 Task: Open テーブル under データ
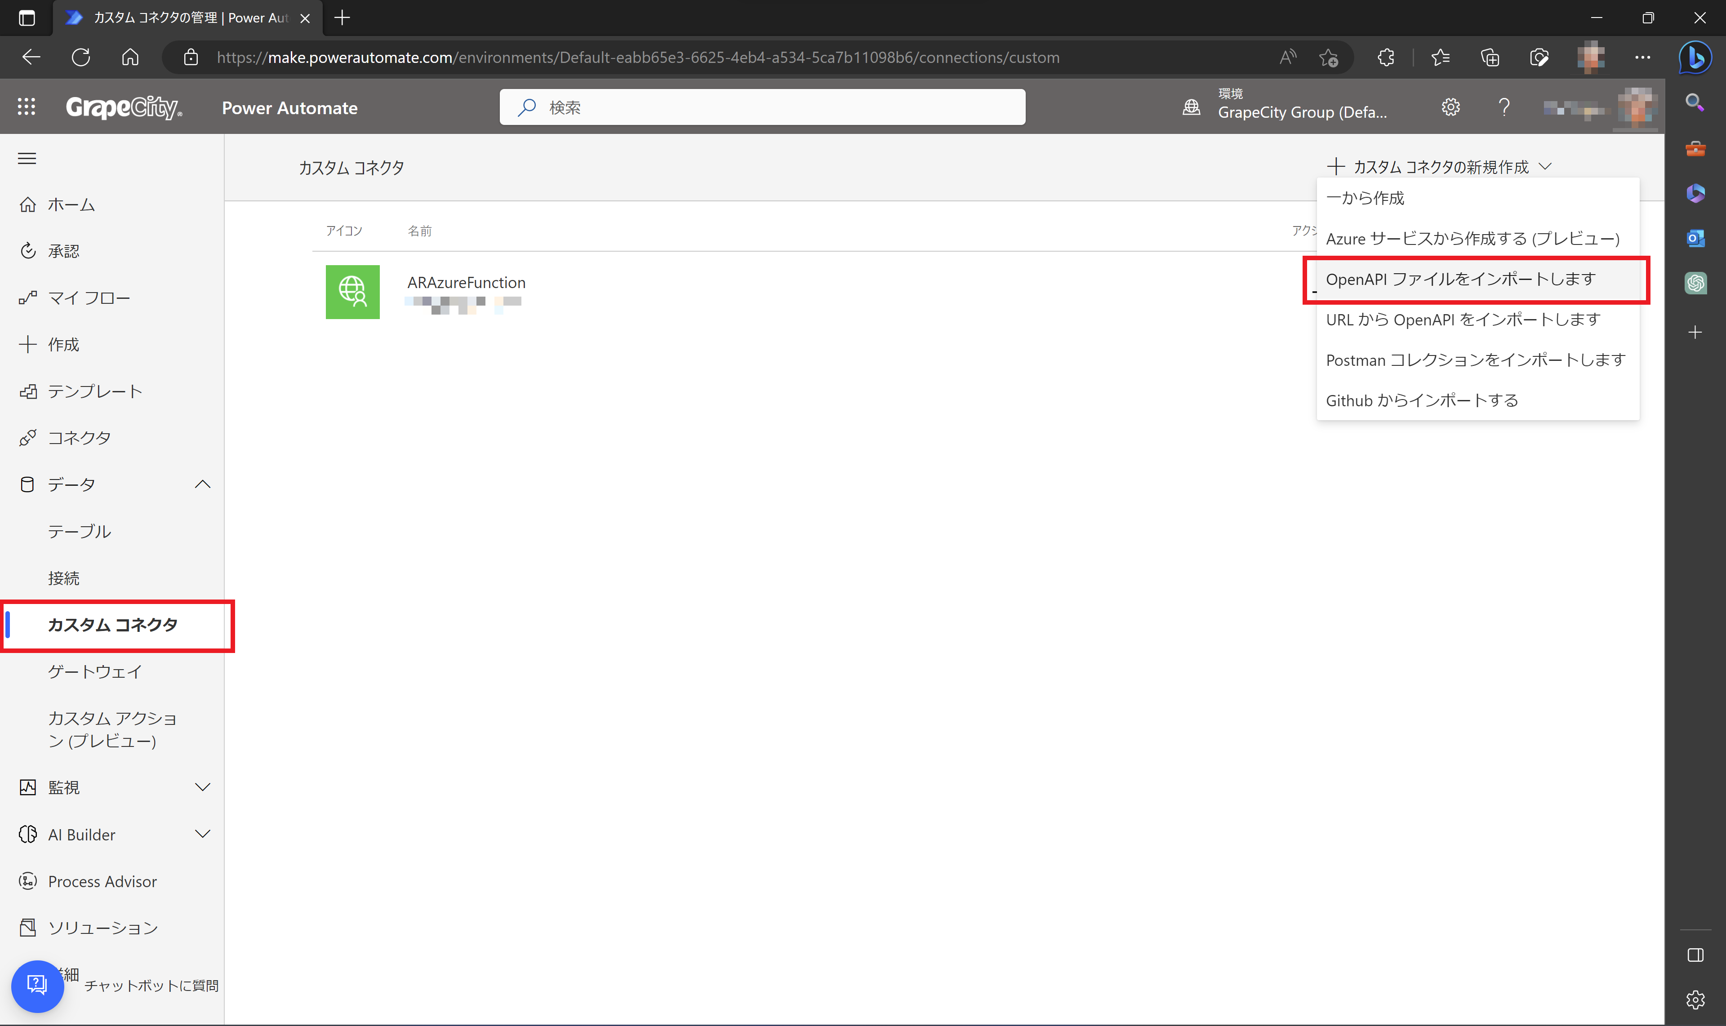click(112, 531)
